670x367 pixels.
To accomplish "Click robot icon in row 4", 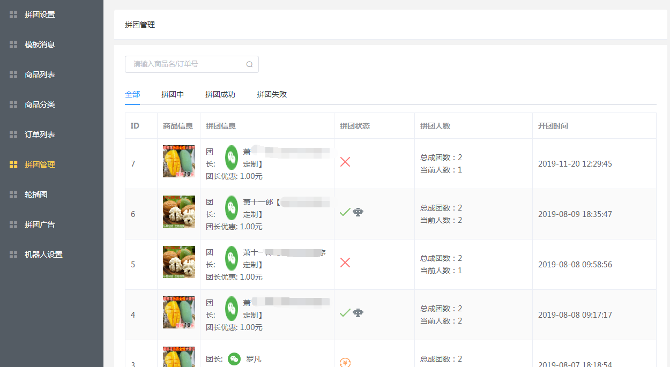I will [358, 313].
